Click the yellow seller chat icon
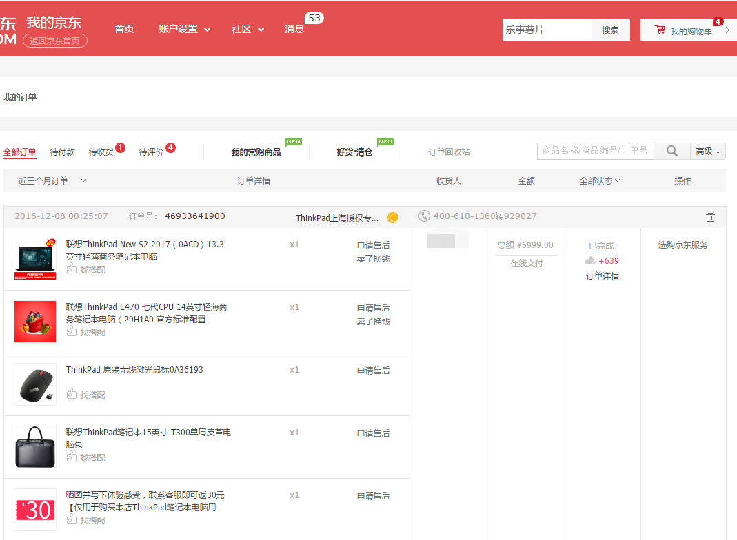The height and width of the screenshot is (540, 737). [x=393, y=218]
